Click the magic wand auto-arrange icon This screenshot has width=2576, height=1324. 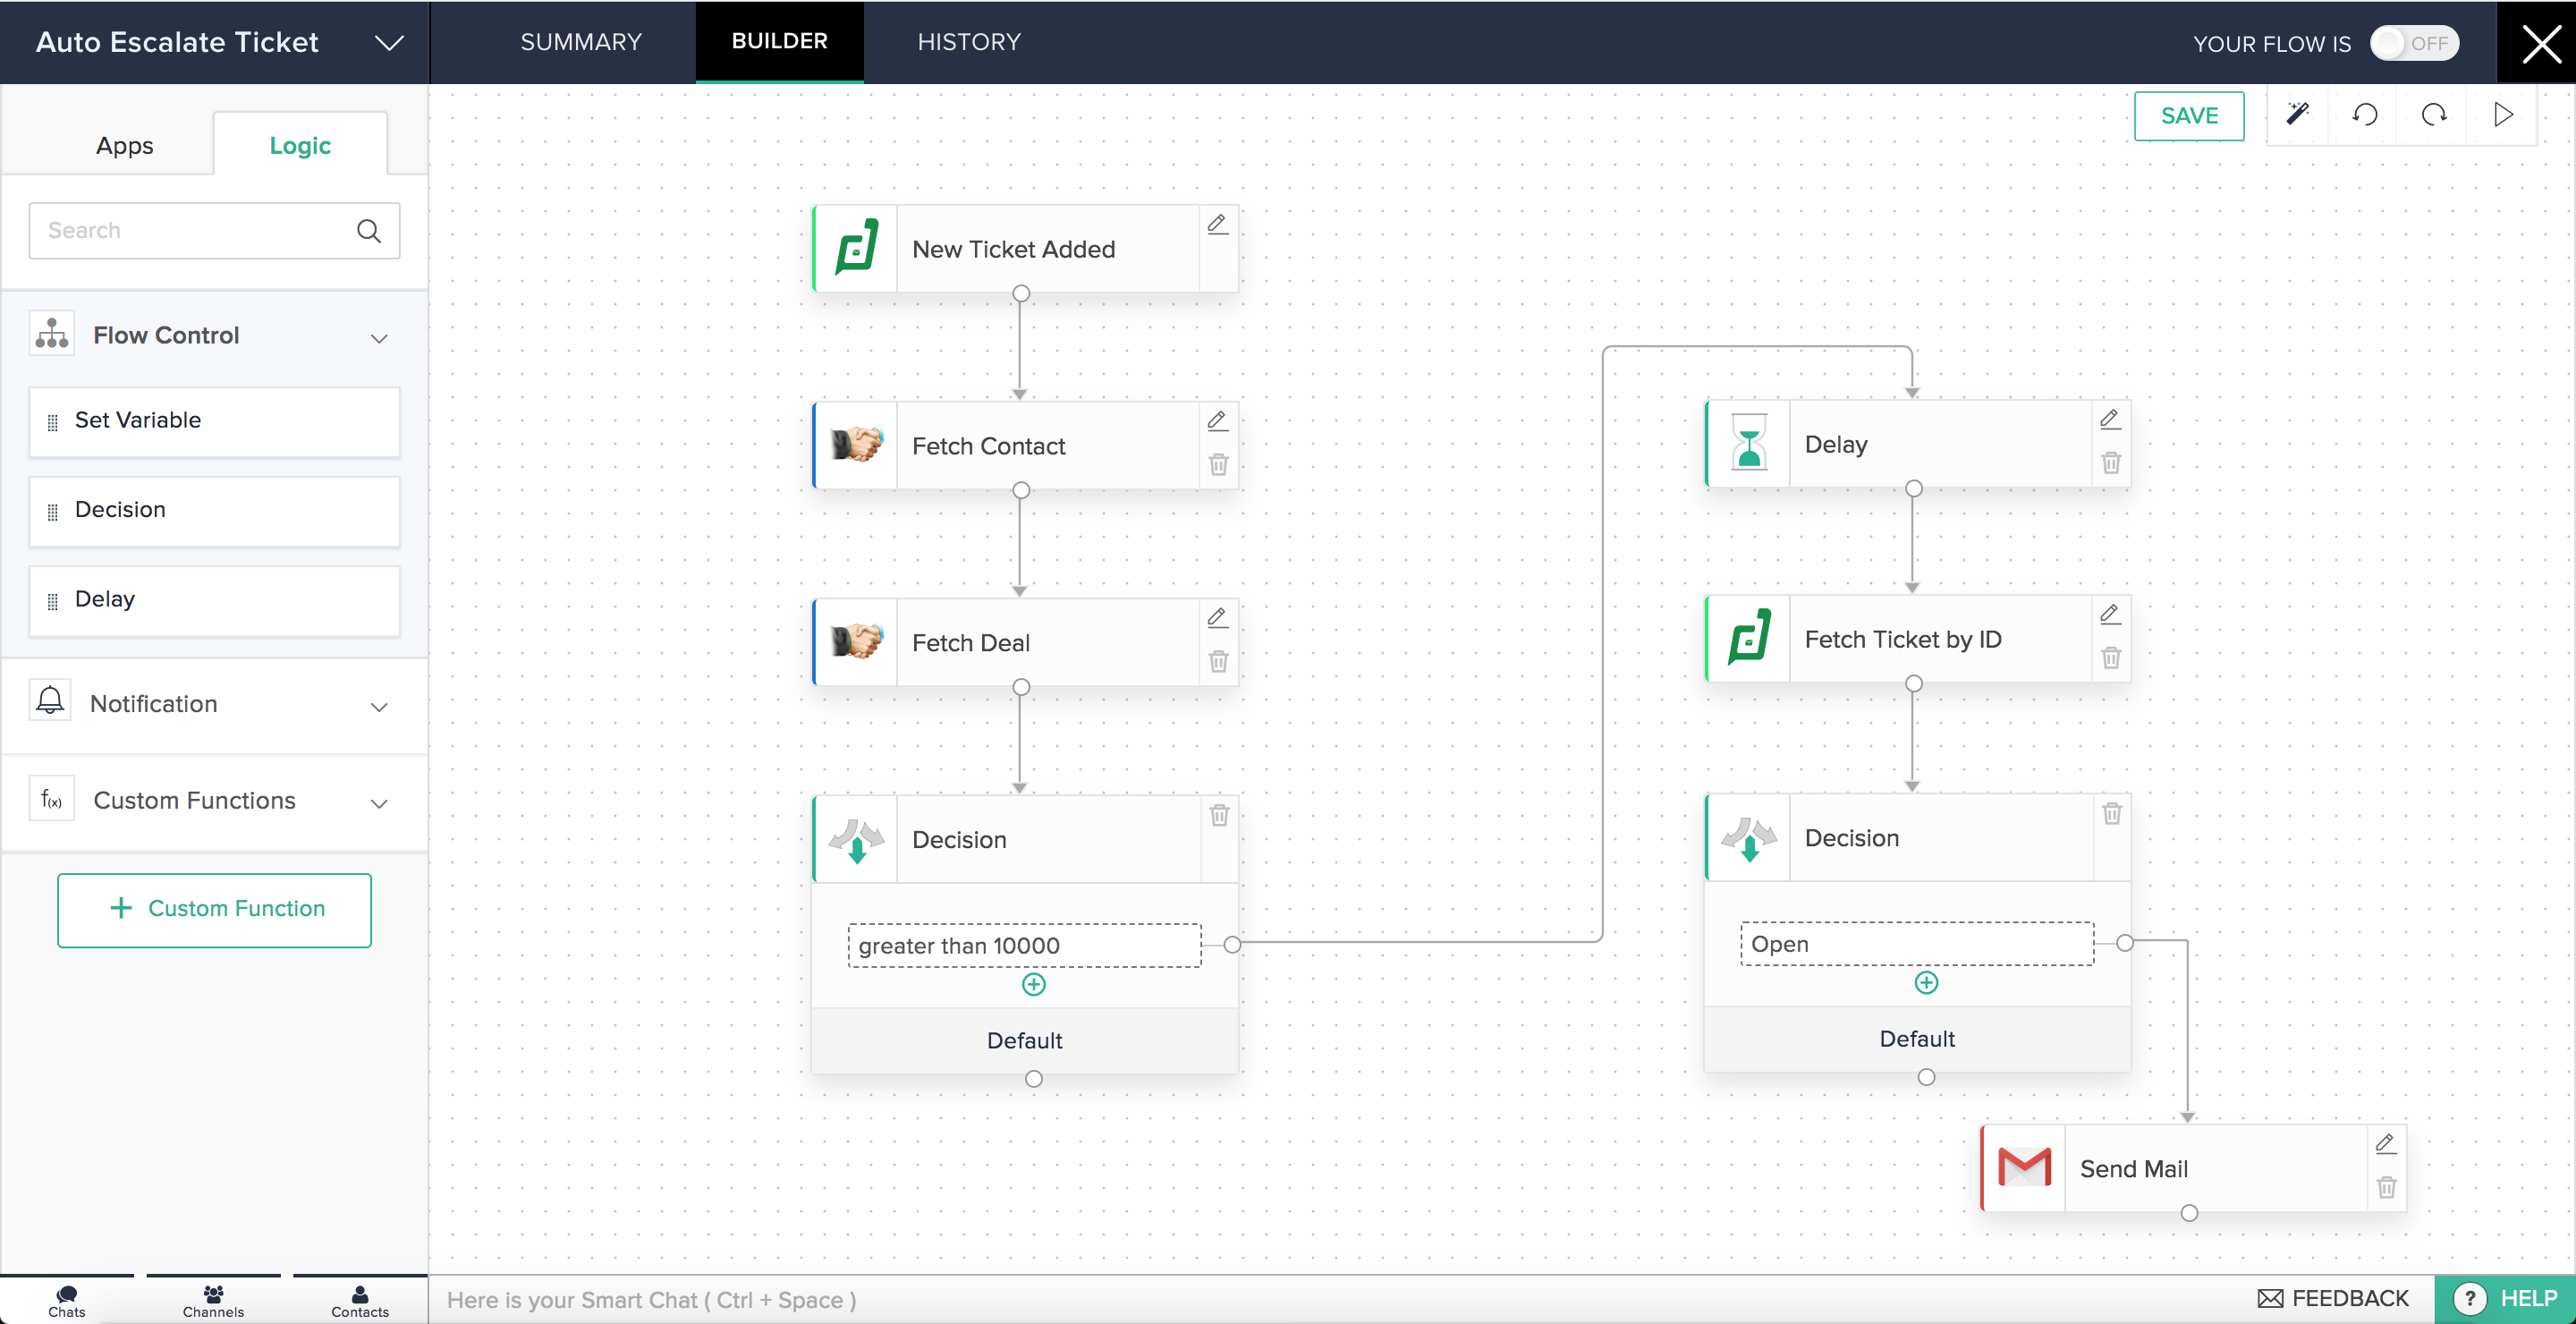point(2297,115)
